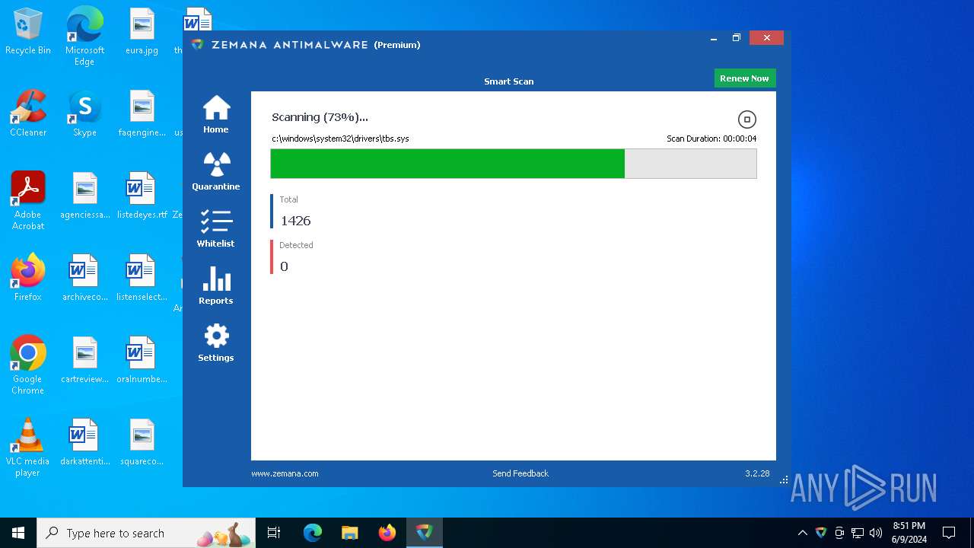The image size is (974, 548).
Task: Open the Windows Start menu
Action: point(18,533)
